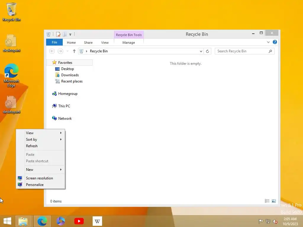
Task: Open Microsoft Edge from the taskbar
Action: 42,221
